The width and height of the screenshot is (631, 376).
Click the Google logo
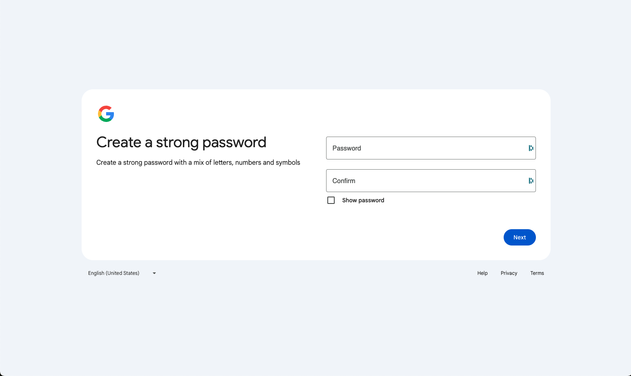click(x=106, y=114)
